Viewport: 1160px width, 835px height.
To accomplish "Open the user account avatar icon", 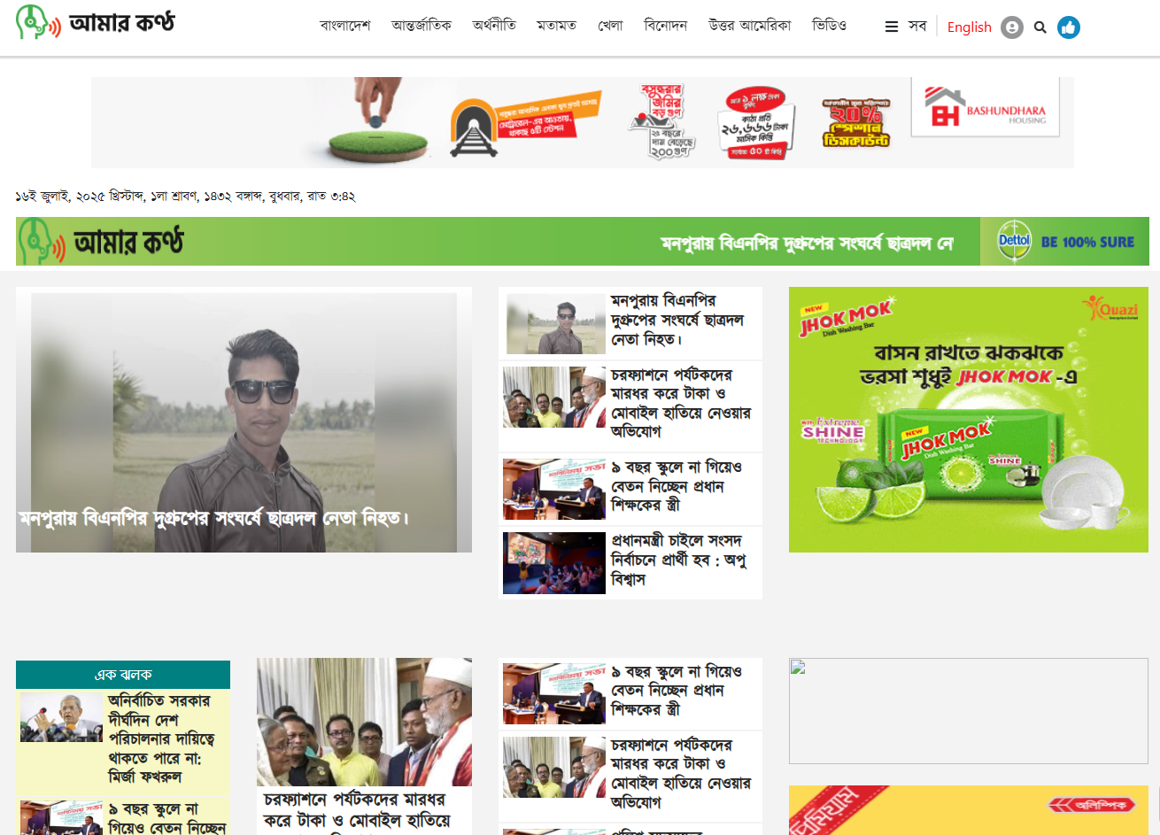I will tap(1012, 27).
